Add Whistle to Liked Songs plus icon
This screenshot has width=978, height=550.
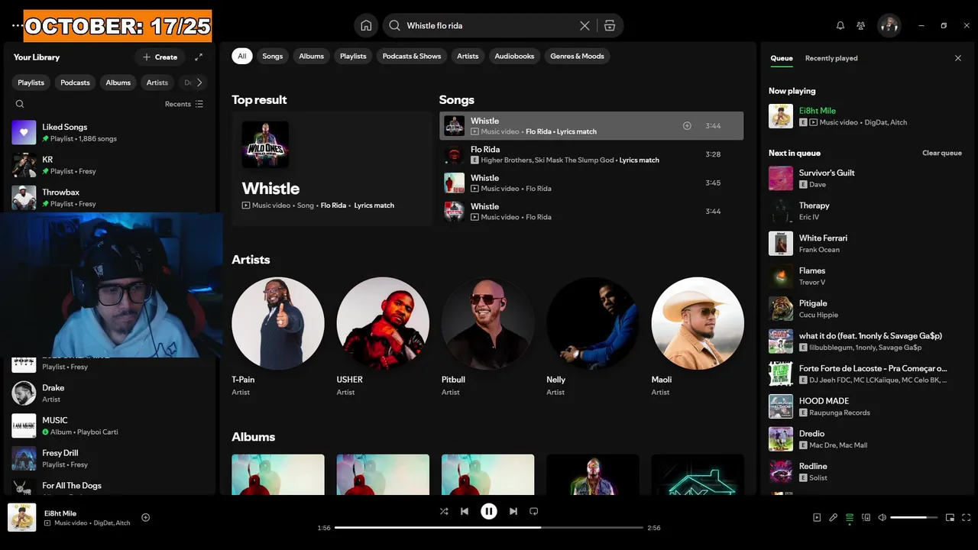(x=687, y=126)
